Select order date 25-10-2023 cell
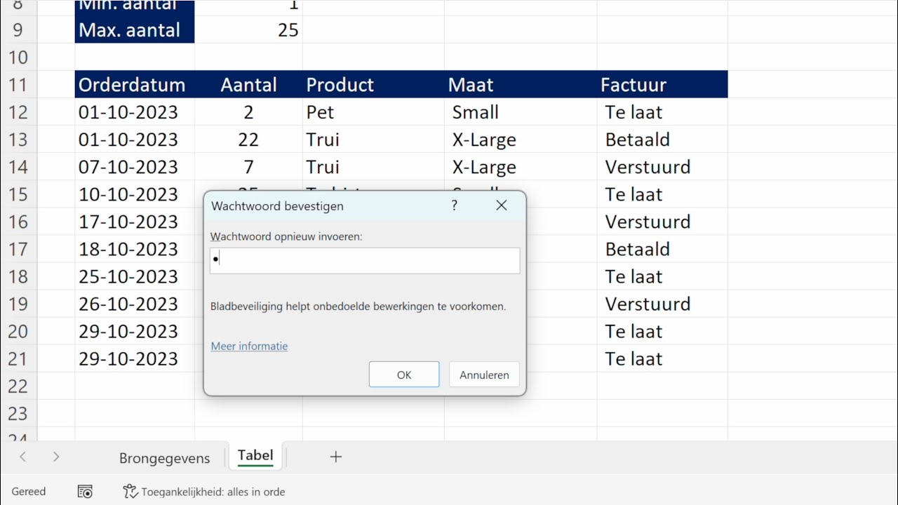898x505 pixels. pos(135,276)
